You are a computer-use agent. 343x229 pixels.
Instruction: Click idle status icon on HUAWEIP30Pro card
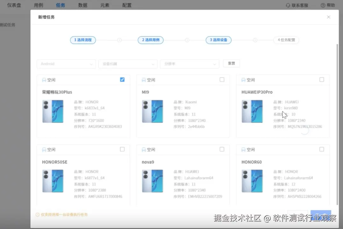[243, 80]
